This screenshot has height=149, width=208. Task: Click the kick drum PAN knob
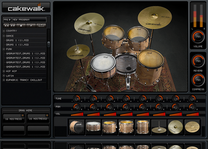point(77,107)
